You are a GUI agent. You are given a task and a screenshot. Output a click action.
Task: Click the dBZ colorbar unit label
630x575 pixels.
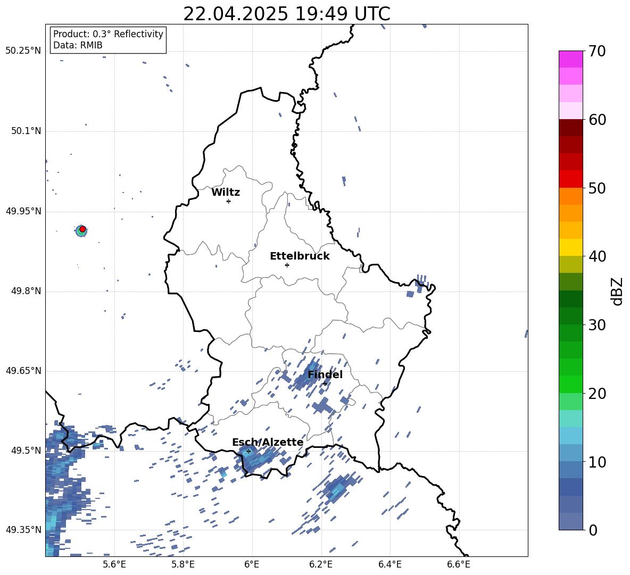(x=617, y=291)
